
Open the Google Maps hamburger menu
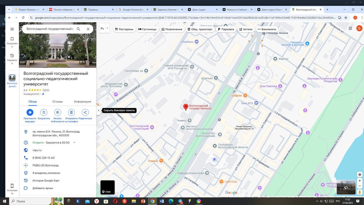(12, 29)
